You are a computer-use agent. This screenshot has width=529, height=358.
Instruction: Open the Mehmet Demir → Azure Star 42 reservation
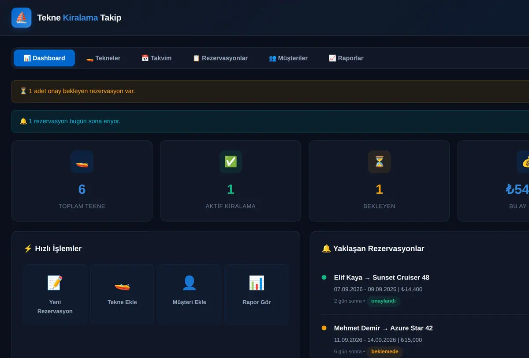click(384, 328)
